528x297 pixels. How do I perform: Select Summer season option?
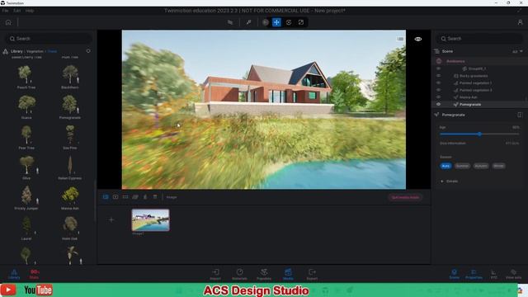(x=462, y=166)
